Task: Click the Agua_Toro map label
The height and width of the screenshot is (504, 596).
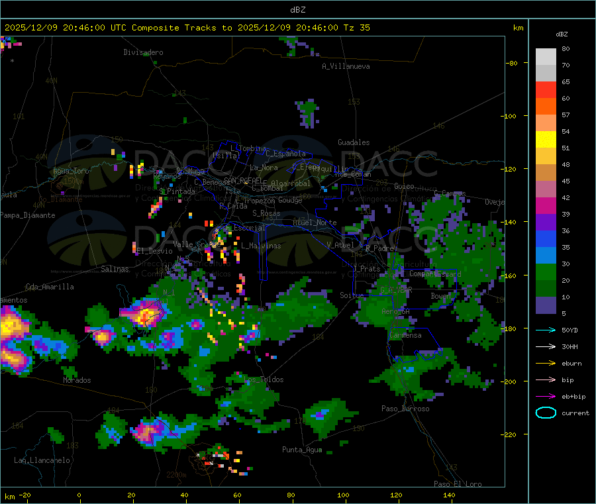Action: pos(71,171)
